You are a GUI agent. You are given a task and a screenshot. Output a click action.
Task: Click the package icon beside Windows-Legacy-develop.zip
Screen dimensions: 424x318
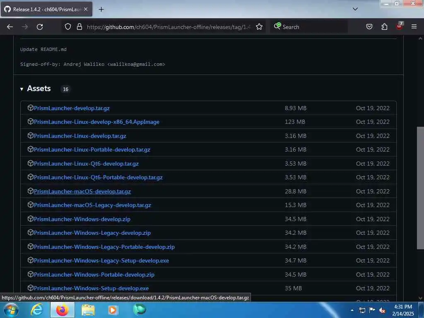click(x=30, y=233)
